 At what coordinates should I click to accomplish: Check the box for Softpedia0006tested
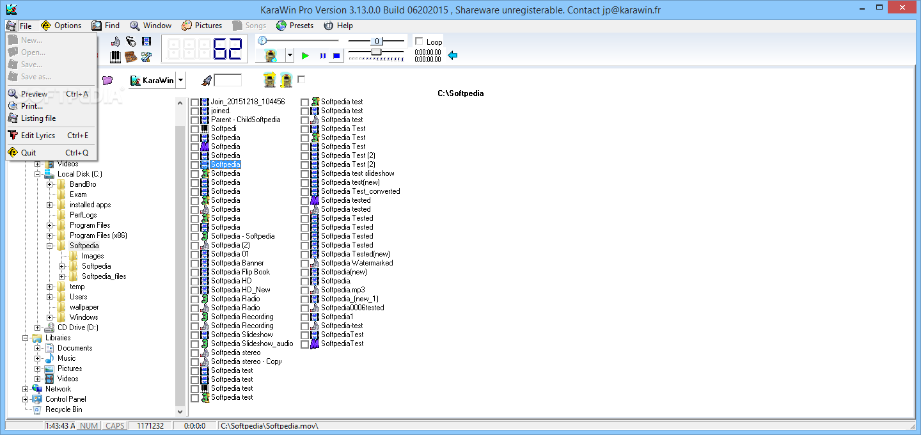(304, 308)
